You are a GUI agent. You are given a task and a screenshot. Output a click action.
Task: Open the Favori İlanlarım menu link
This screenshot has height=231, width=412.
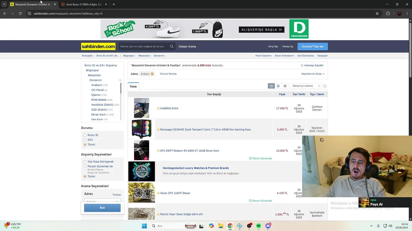(x=264, y=56)
